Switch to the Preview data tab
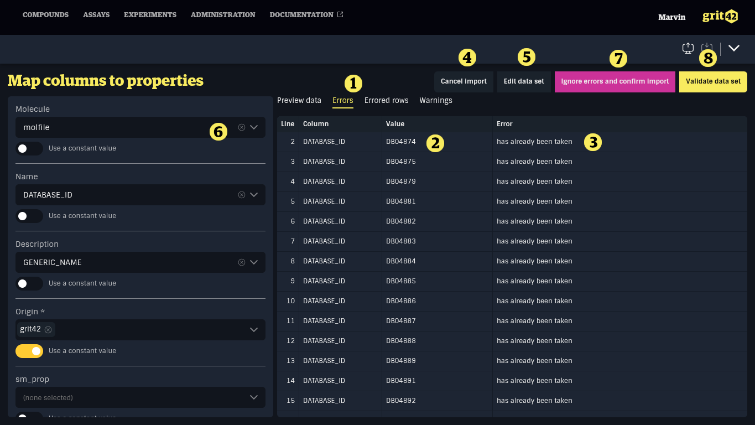The image size is (755, 425). (299, 100)
